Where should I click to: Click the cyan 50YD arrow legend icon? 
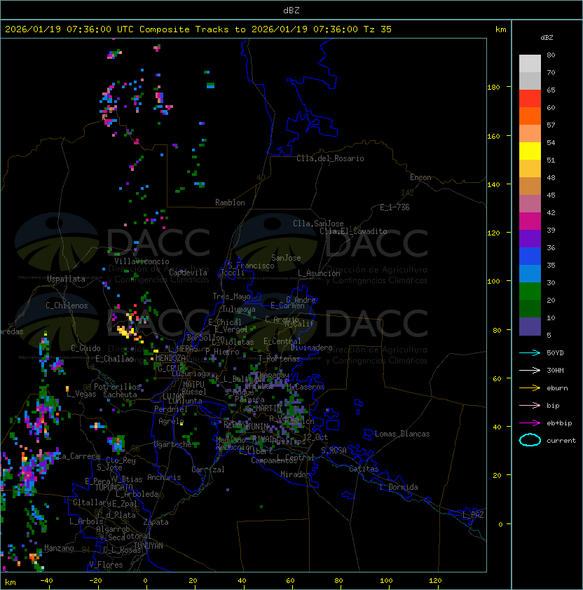tap(530, 352)
